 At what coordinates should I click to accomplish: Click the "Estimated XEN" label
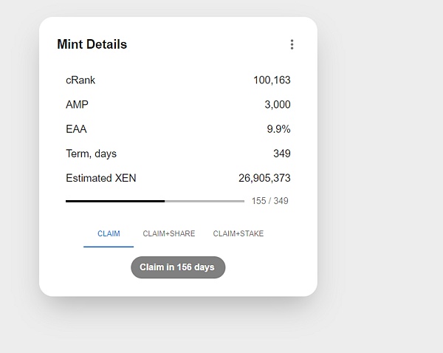click(x=101, y=178)
